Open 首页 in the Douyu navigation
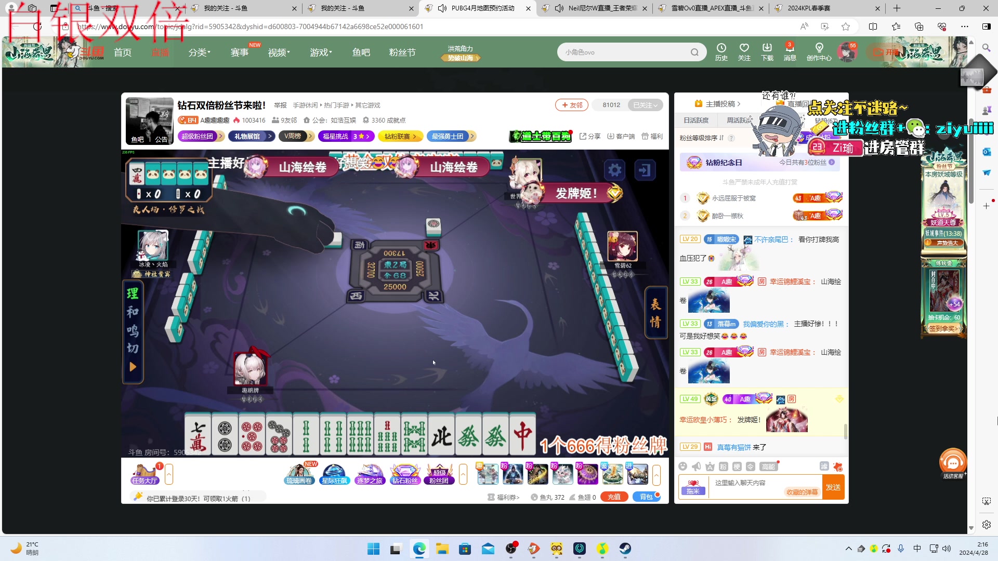The image size is (998, 561). (123, 52)
